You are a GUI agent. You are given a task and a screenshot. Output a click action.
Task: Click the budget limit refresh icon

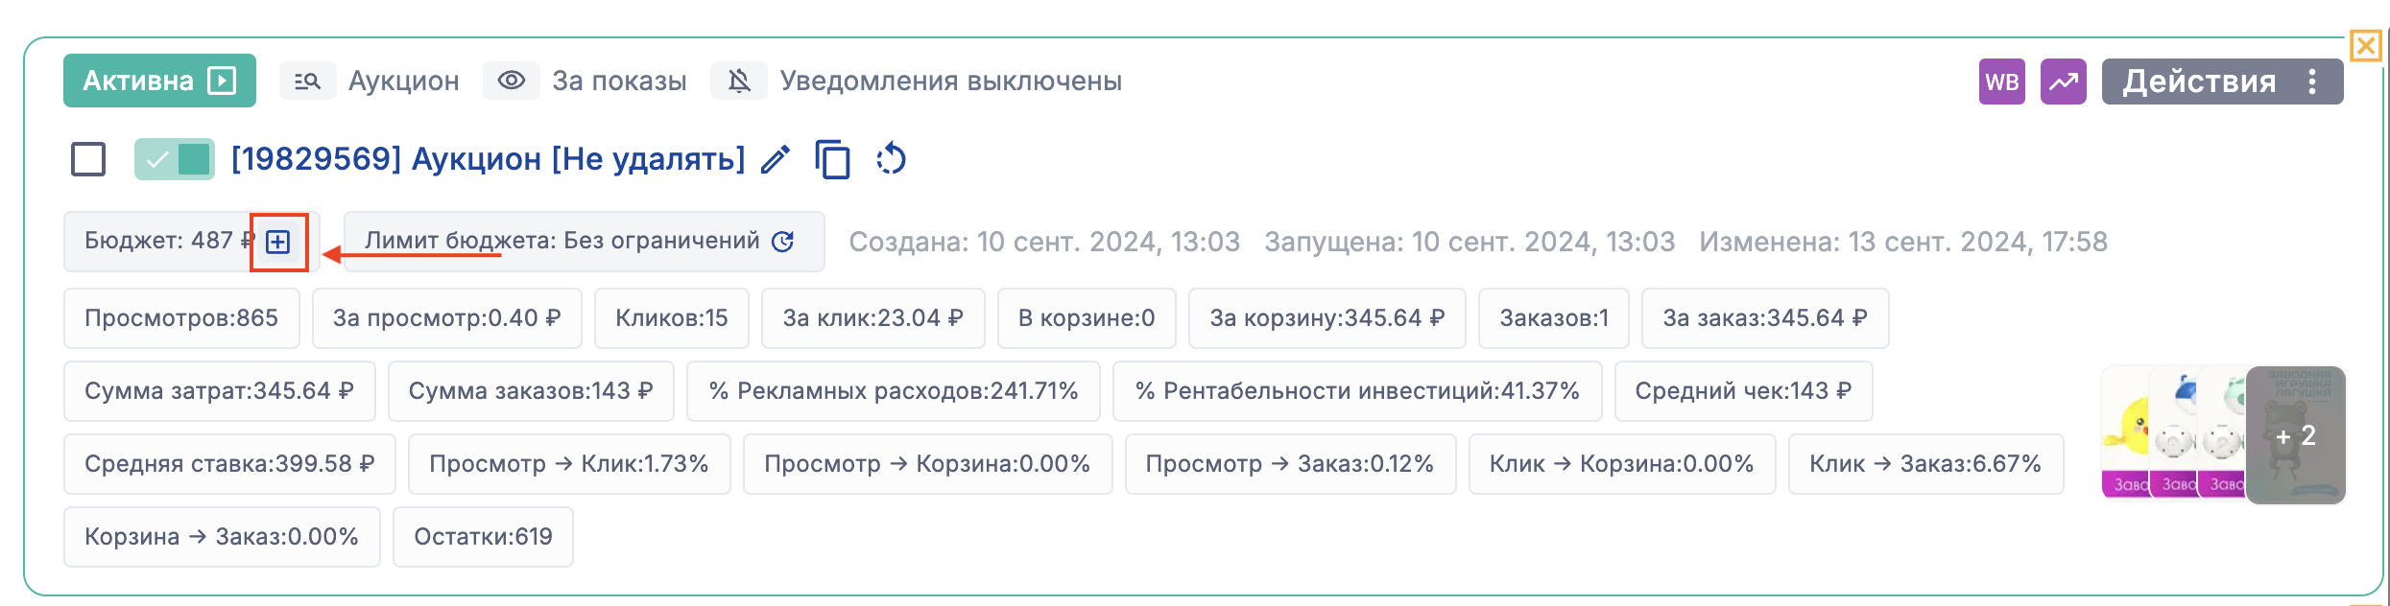(x=783, y=242)
